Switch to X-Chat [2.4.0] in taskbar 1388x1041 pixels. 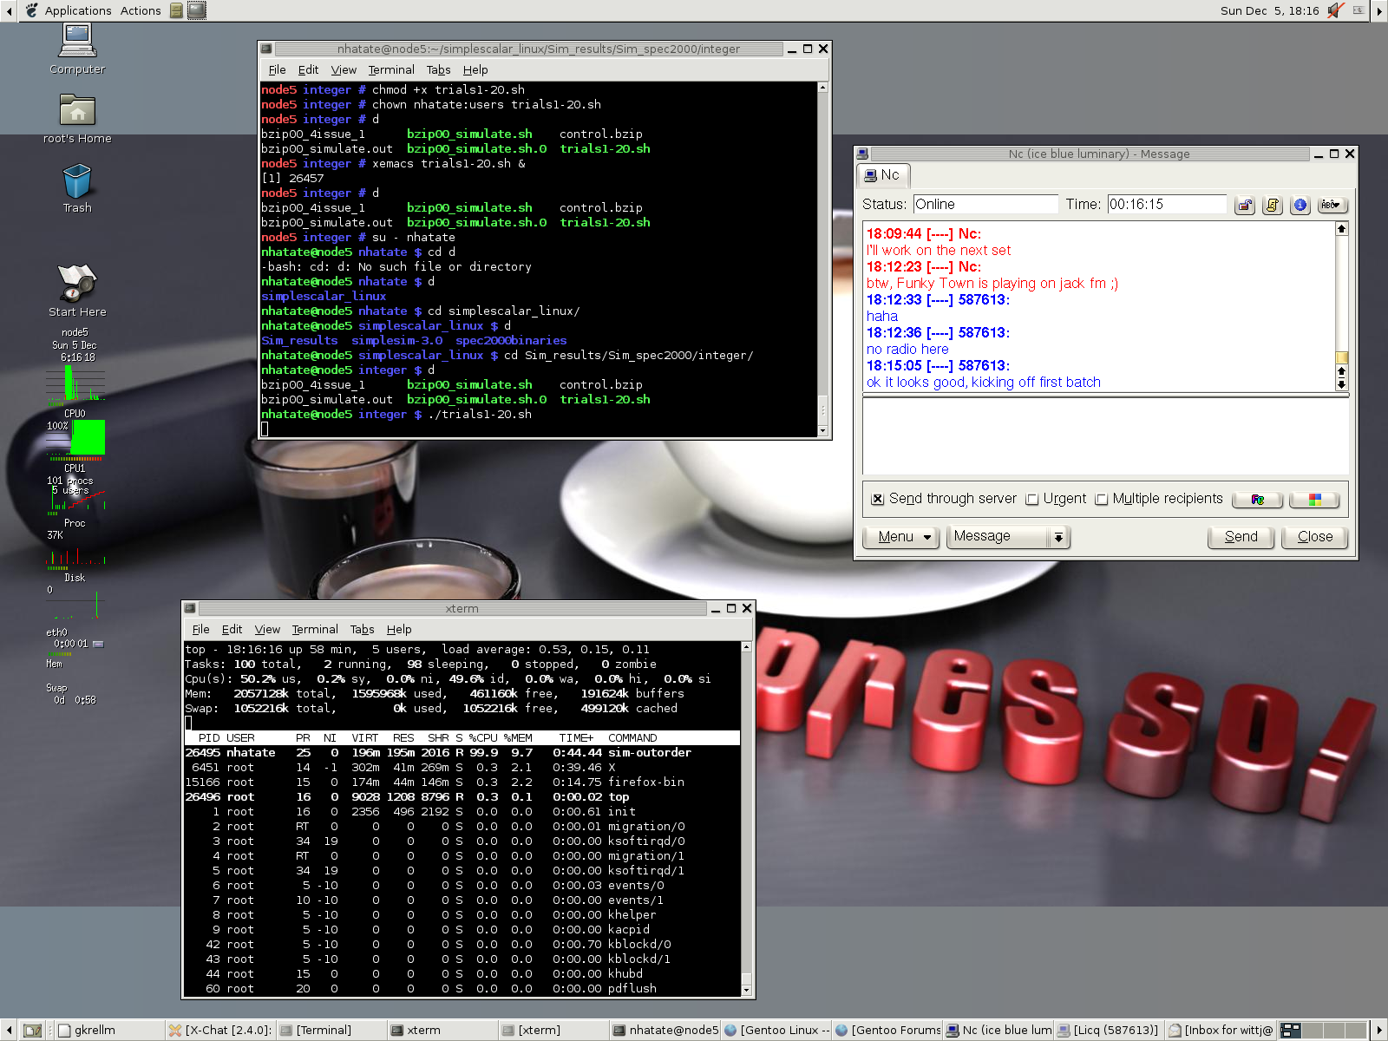point(219,1030)
